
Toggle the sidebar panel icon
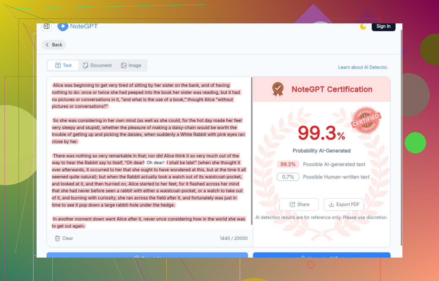[47, 27]
